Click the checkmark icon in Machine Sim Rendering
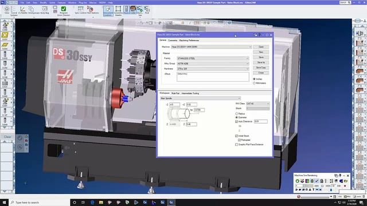The height and width of the screenshot is (206, 367). pyautogui.click(x=317, y=181)
